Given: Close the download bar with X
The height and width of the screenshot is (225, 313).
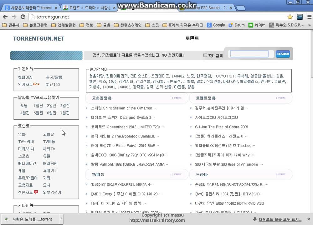Looking at the screenshot, I should tap(309, 219).
